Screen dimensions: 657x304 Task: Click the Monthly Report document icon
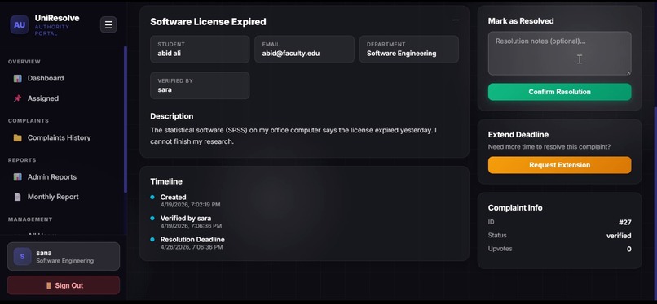[x=17, y=197]
